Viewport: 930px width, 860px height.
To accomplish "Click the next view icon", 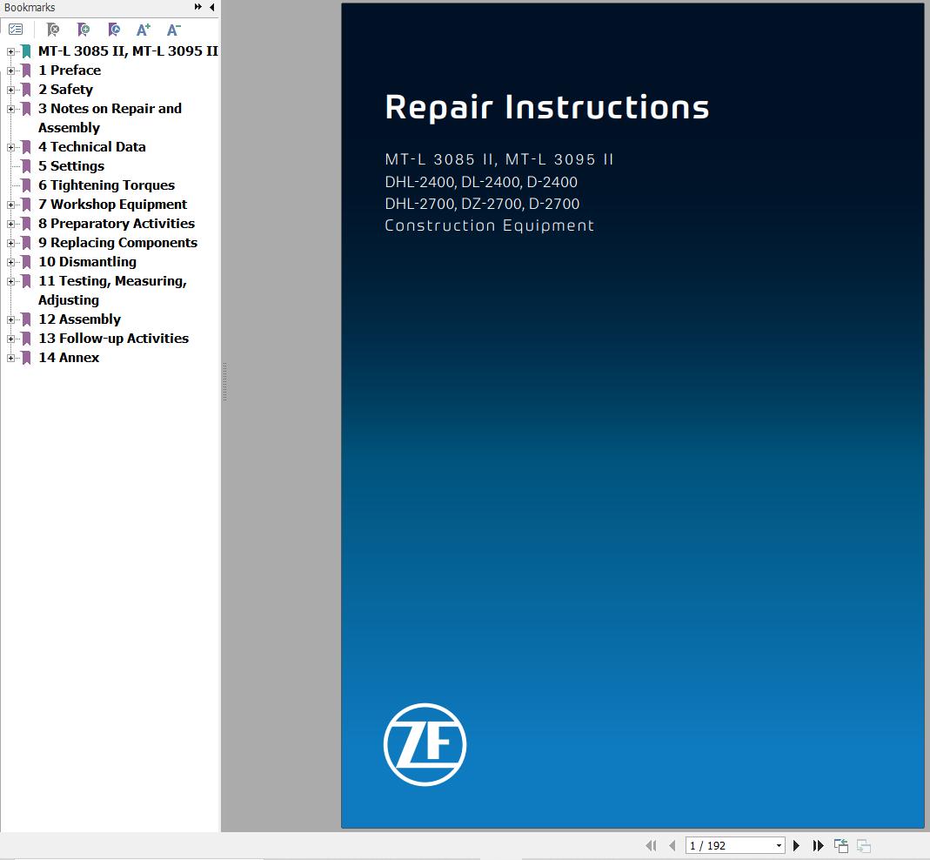I will click(864, 845).
